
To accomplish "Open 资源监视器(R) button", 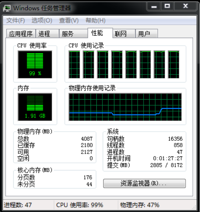I will 144,184.
